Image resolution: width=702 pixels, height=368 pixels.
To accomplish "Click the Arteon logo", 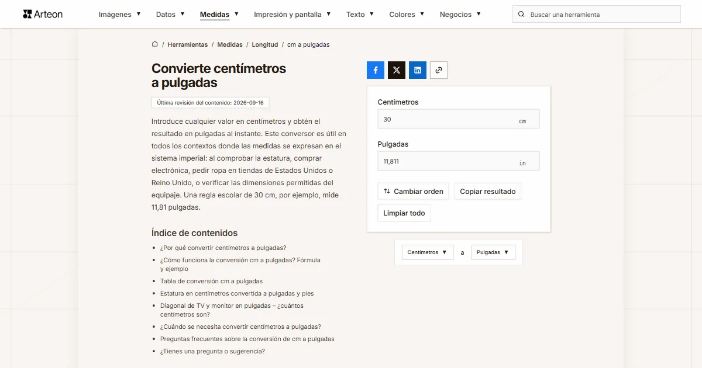I will 43,14.
